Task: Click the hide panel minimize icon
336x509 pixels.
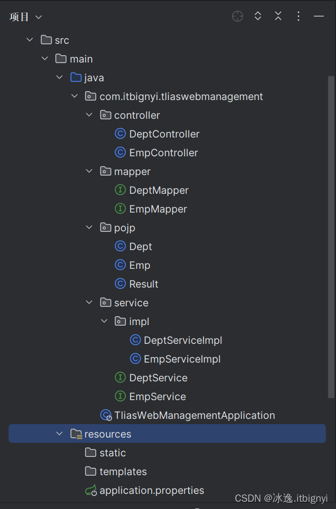Action: [x=319, y=16]
